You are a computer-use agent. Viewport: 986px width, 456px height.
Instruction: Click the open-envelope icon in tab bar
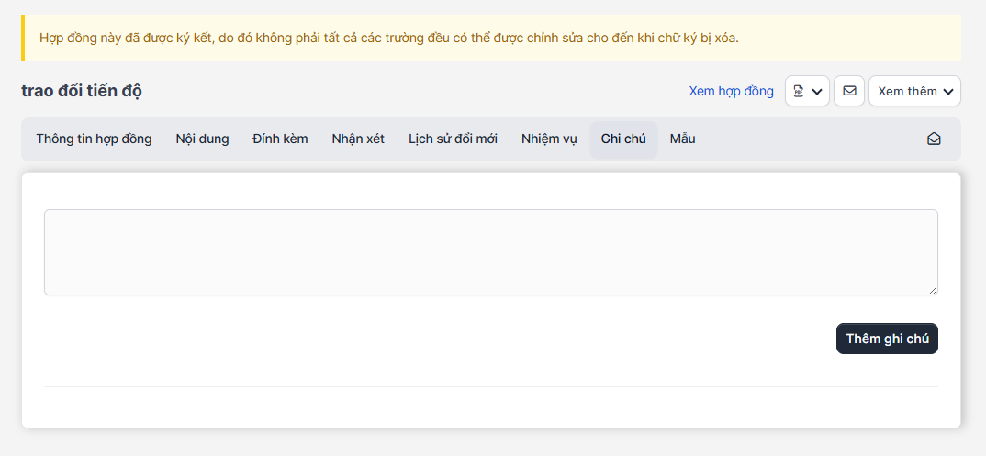934,139
